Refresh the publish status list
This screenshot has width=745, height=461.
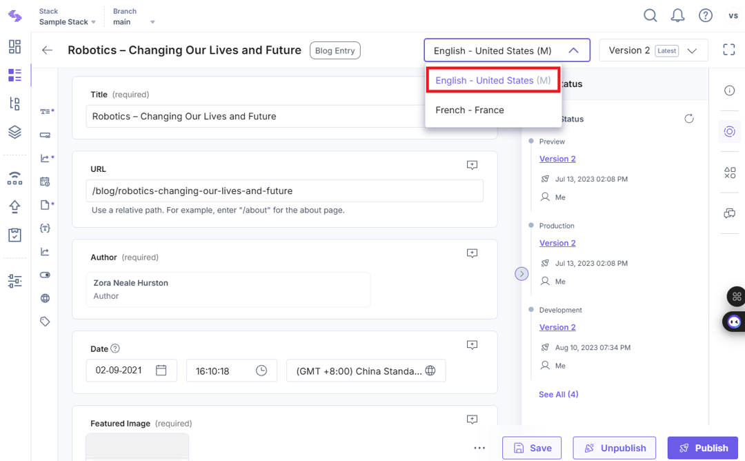coord(689,119)
